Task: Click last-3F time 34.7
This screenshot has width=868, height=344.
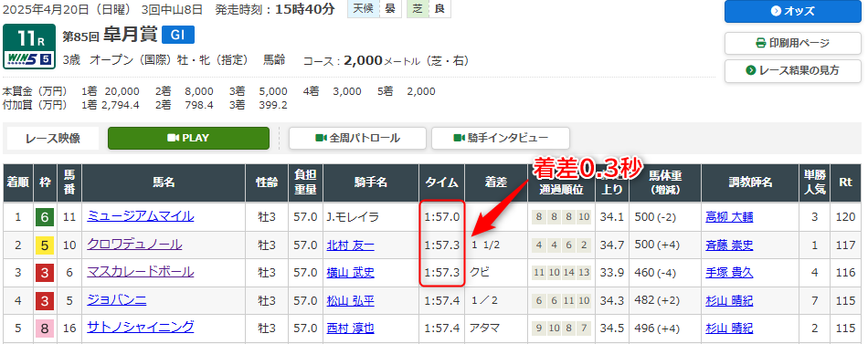Action: tap(611, 245)
